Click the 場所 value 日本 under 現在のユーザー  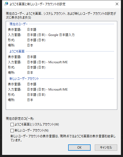tap(30, 45)
